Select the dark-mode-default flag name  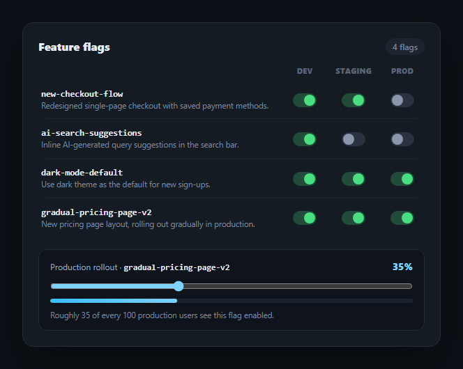click(82, 173)
